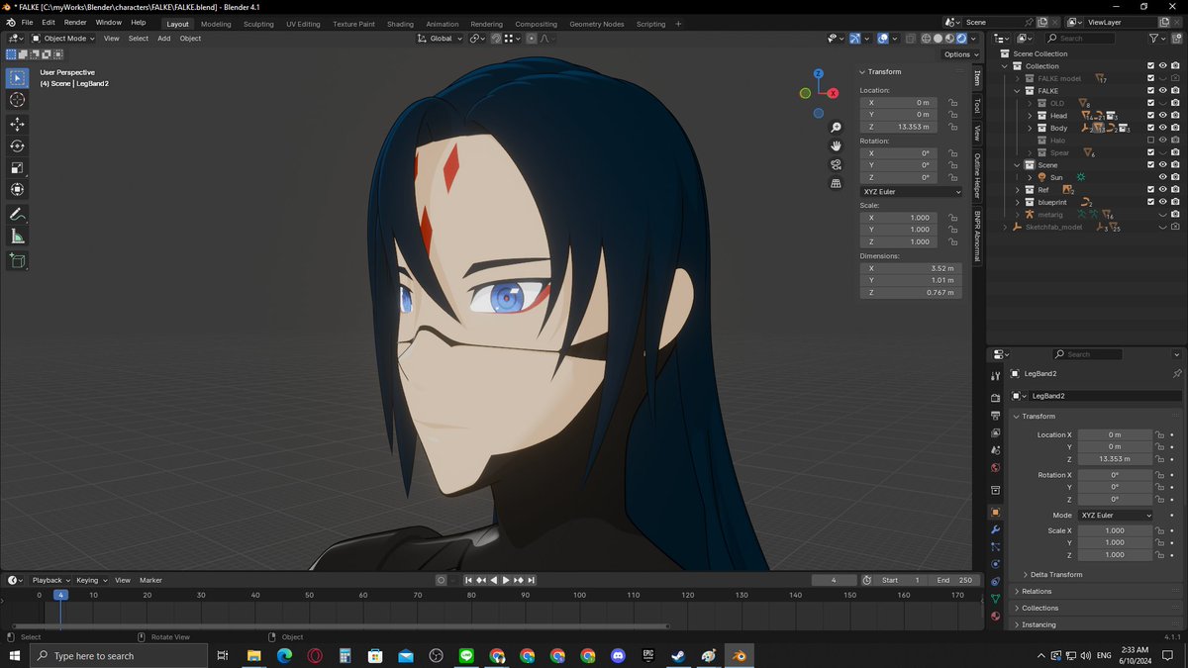Activate the Move tool
The image size is (1188, 668).
18,124
